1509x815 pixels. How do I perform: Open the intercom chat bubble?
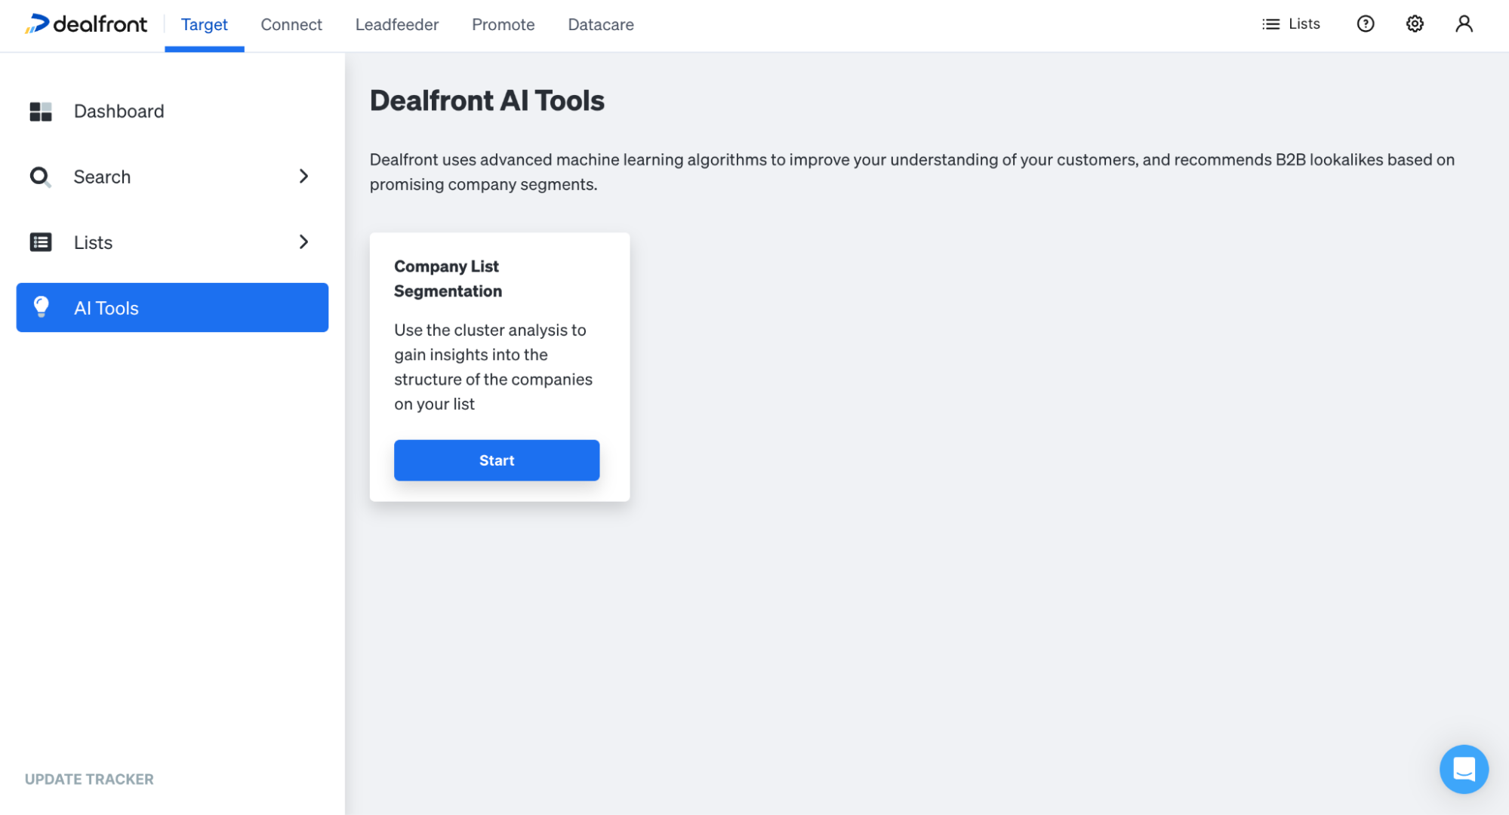point(1464,769)
